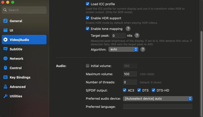The width and height of the screenshot is (203, 117).
Task: Open the Control mouse icon
Action: click(5, 68)
